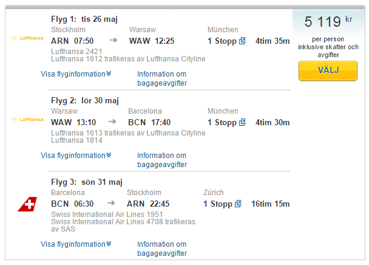Viewport: 369px width, 265px height.
Task: Click the 5 119 kr price
Action: pos(328,21)
